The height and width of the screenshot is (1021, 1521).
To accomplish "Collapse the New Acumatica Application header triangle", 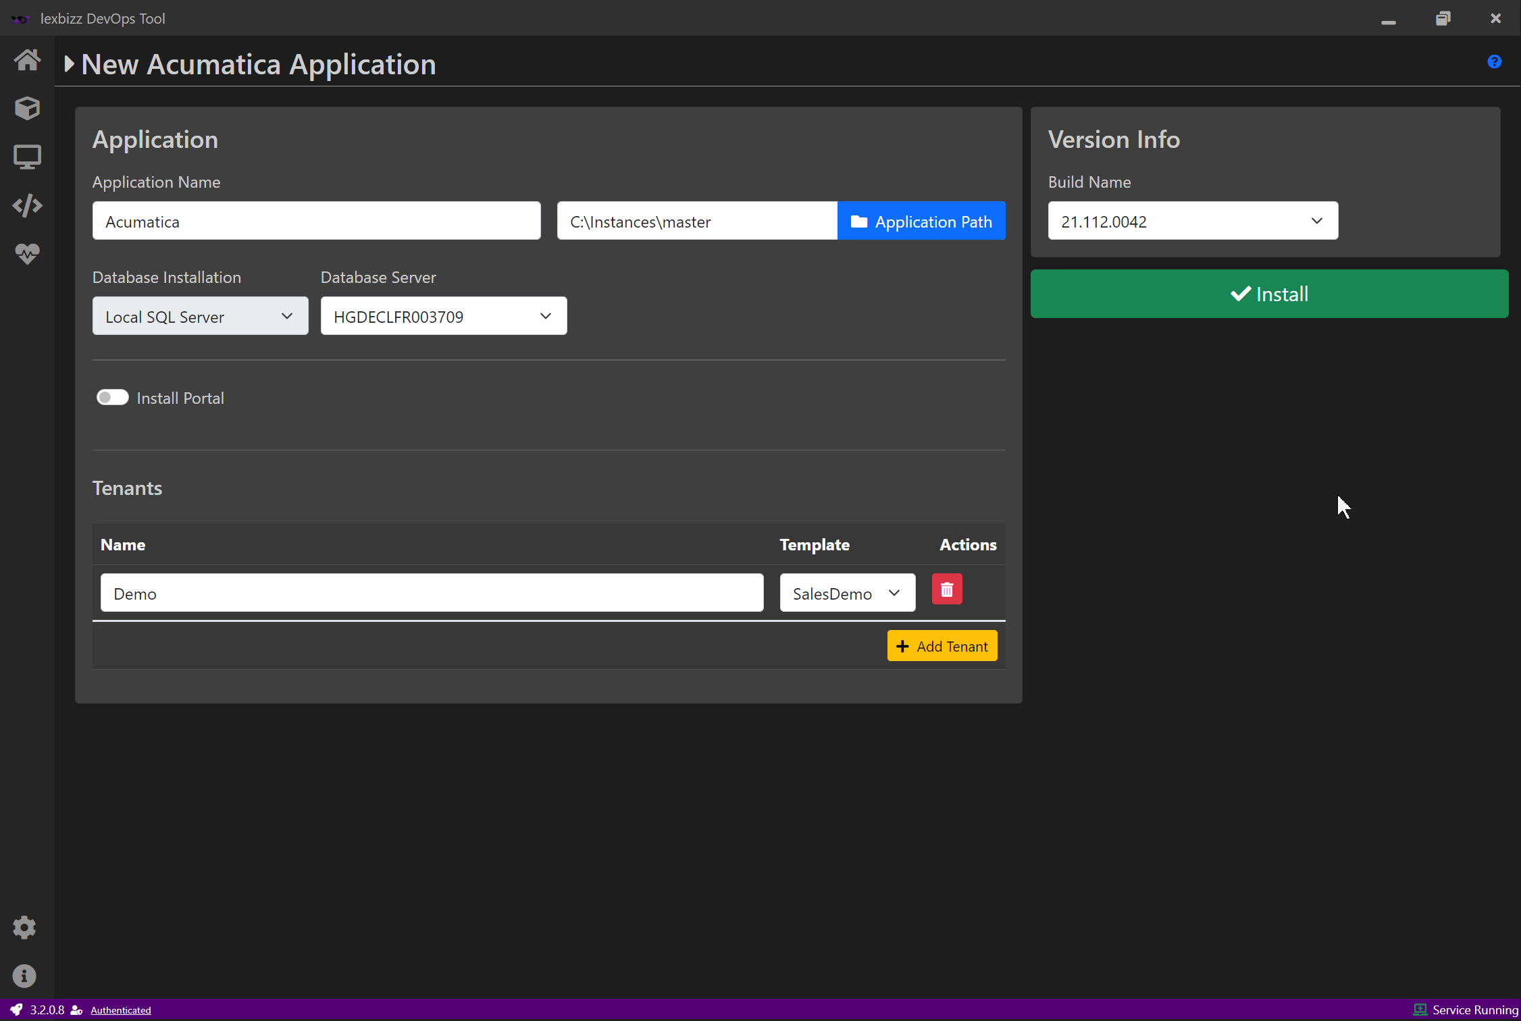I will (x=69, y=64).
